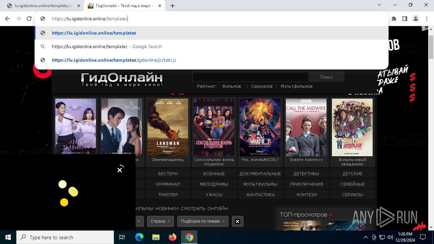Show hidden system tray icons
The width and height of the screenshot is (434, 244).
click(x=366, y=237)
